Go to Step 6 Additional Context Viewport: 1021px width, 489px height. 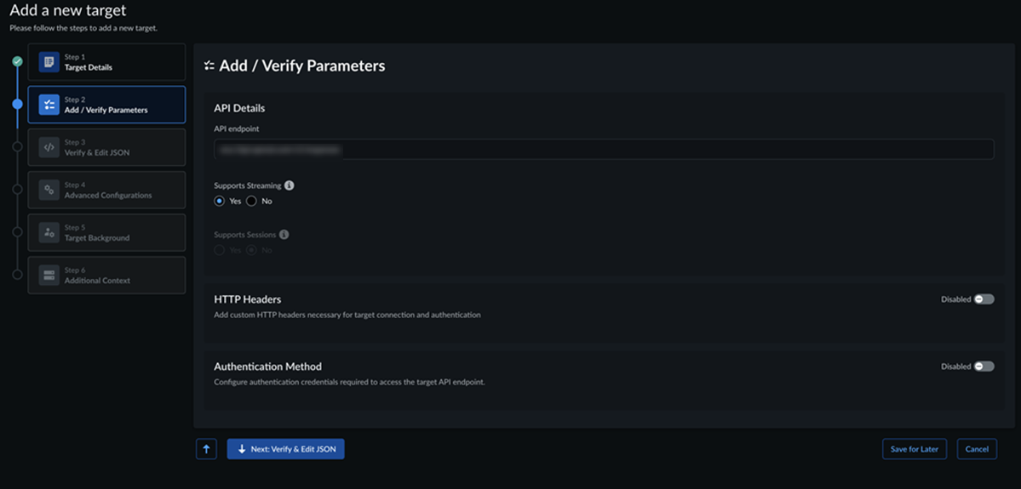tap(106, 275)
